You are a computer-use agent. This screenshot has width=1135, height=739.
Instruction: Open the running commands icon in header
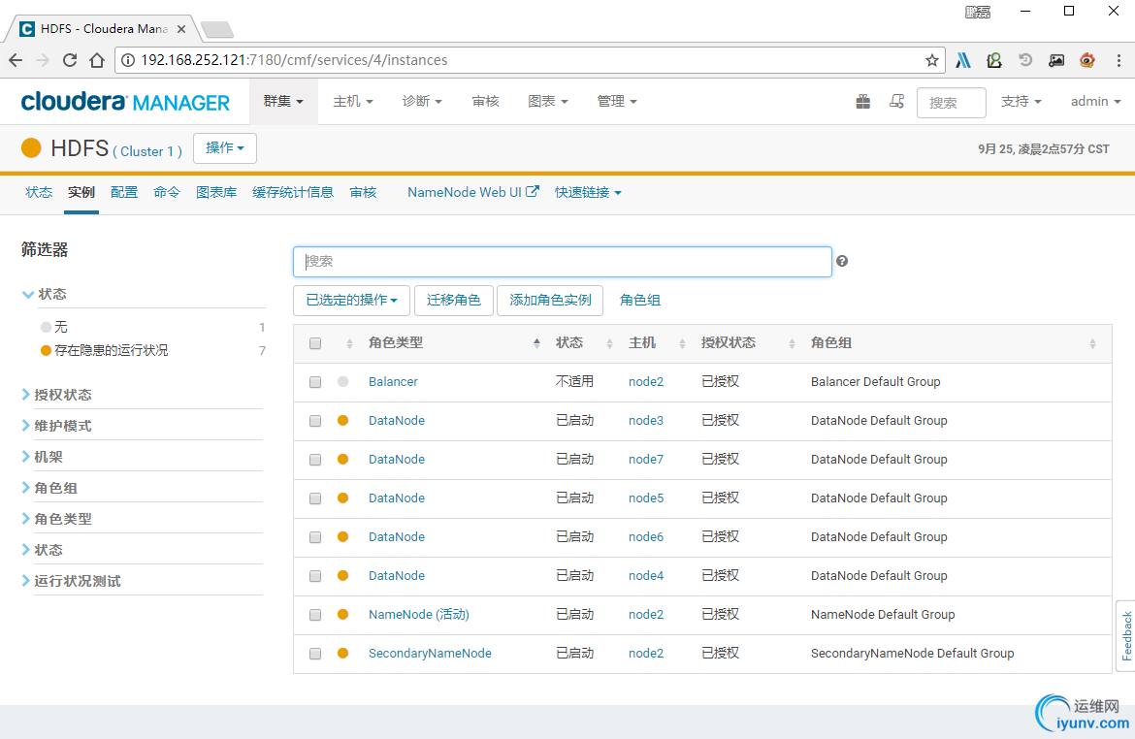tap(897, 101)
